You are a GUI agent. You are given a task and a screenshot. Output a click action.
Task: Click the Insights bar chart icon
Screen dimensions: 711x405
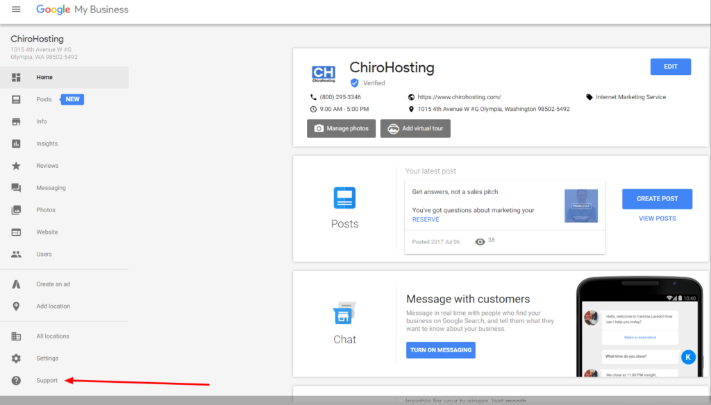click(16, 144)
